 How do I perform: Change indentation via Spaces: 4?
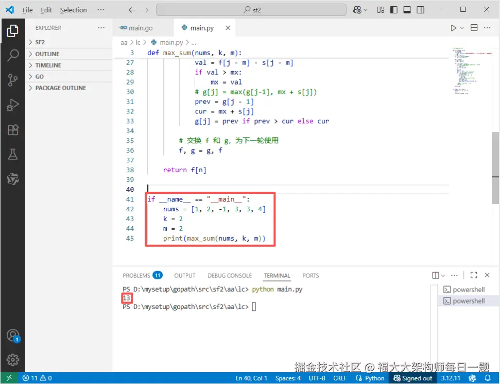[x=288, y=378]
